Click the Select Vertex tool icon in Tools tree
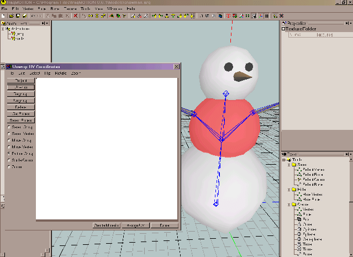Image resolution: width=353 pixels, height=257 pixels. [x=299, y=170]
